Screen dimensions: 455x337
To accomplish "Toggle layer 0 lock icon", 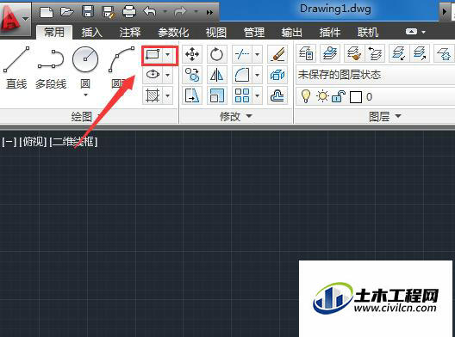I will point(339,96).
